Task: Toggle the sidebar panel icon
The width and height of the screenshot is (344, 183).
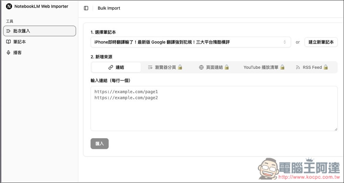Action: tap(86, 8)
